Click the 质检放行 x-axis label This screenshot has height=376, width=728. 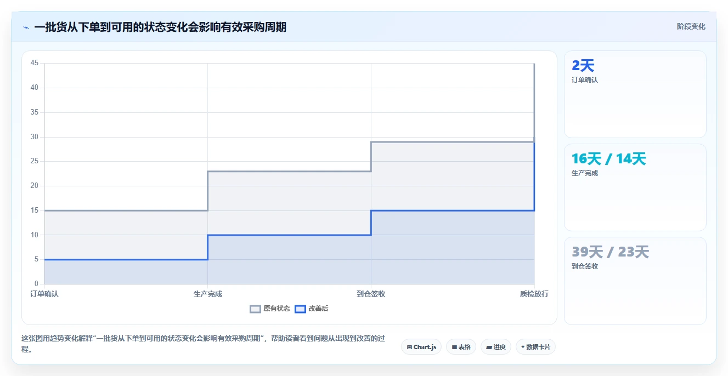pos(534,294)
